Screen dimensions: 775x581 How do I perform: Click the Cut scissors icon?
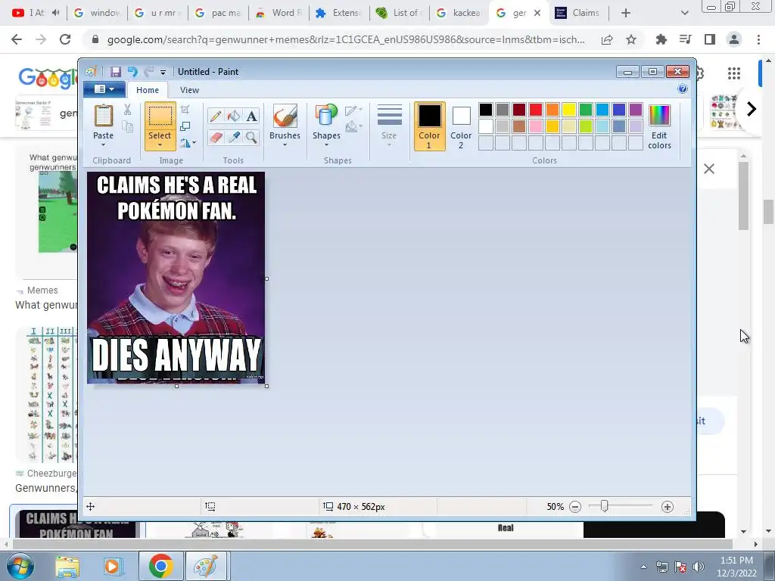[x=127, y=110]
